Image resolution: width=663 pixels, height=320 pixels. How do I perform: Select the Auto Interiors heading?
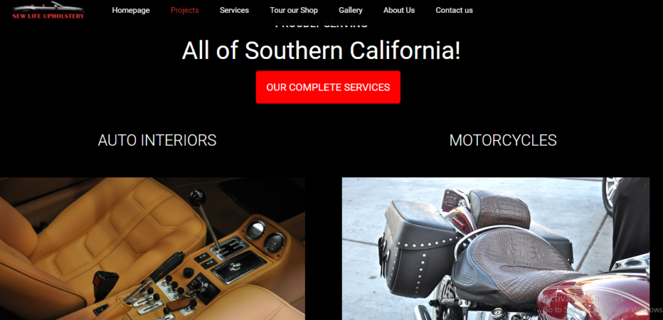pos(157,141)
